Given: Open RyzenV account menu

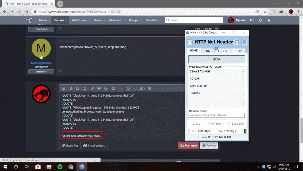Looking at the screenshot, I should click(237, 20).
